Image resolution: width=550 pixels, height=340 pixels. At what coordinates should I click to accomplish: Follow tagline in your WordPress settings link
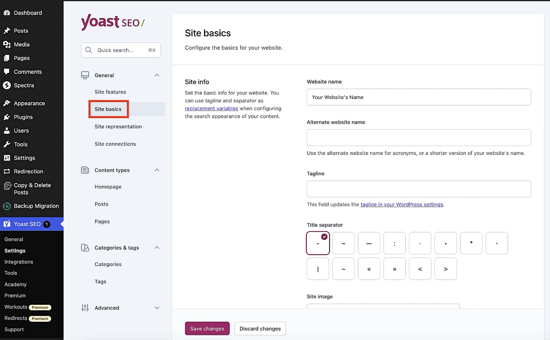pyautogui.click(x=402, y=205)
